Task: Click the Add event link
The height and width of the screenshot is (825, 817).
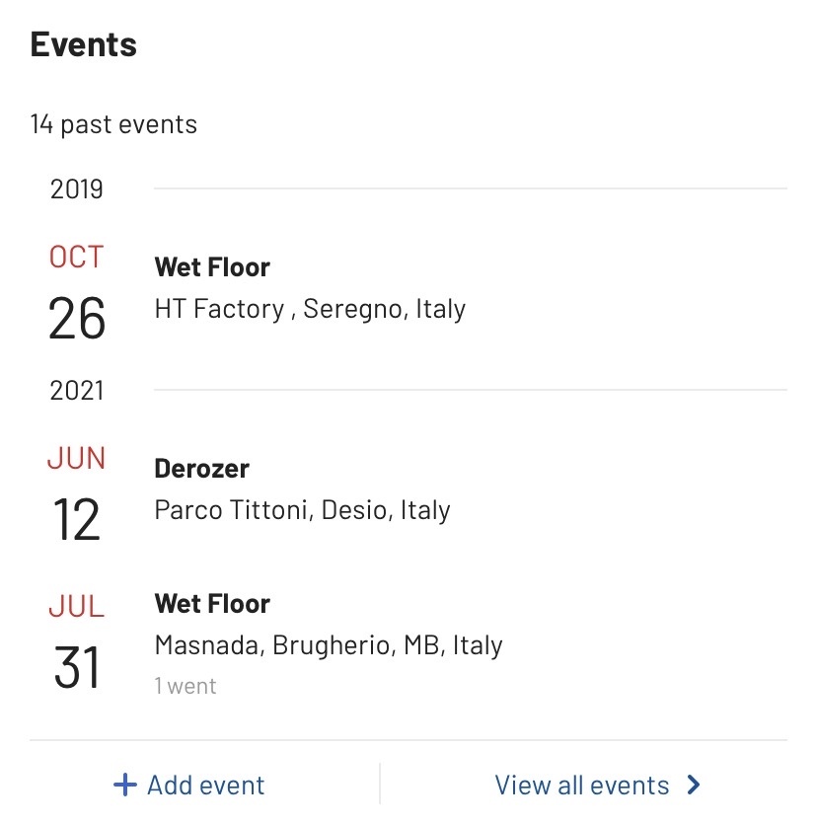Action: [x=205, y=786]
